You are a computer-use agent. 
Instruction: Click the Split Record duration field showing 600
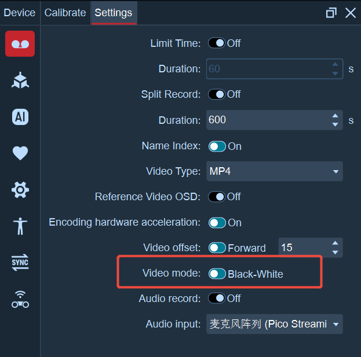pos(275,120)
